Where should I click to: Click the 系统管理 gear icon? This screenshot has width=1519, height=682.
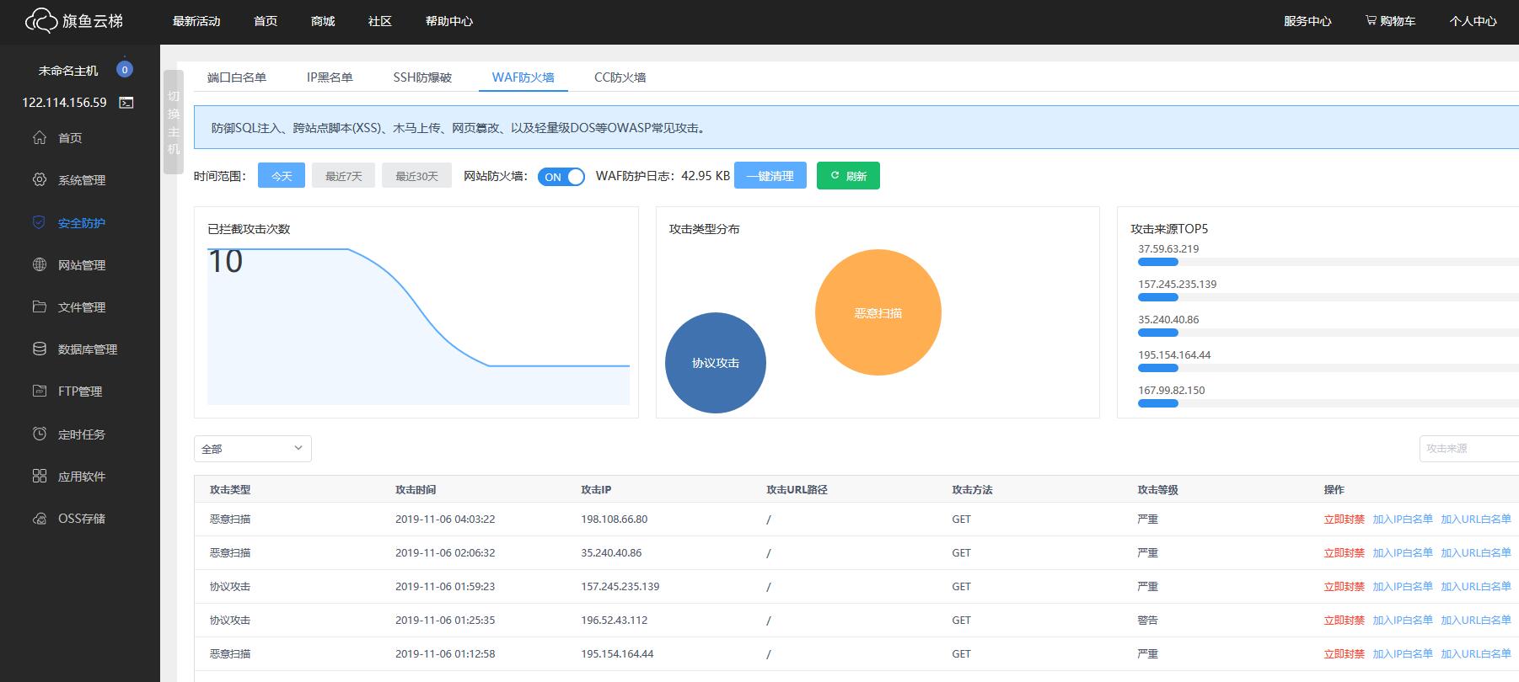(40, 179)
